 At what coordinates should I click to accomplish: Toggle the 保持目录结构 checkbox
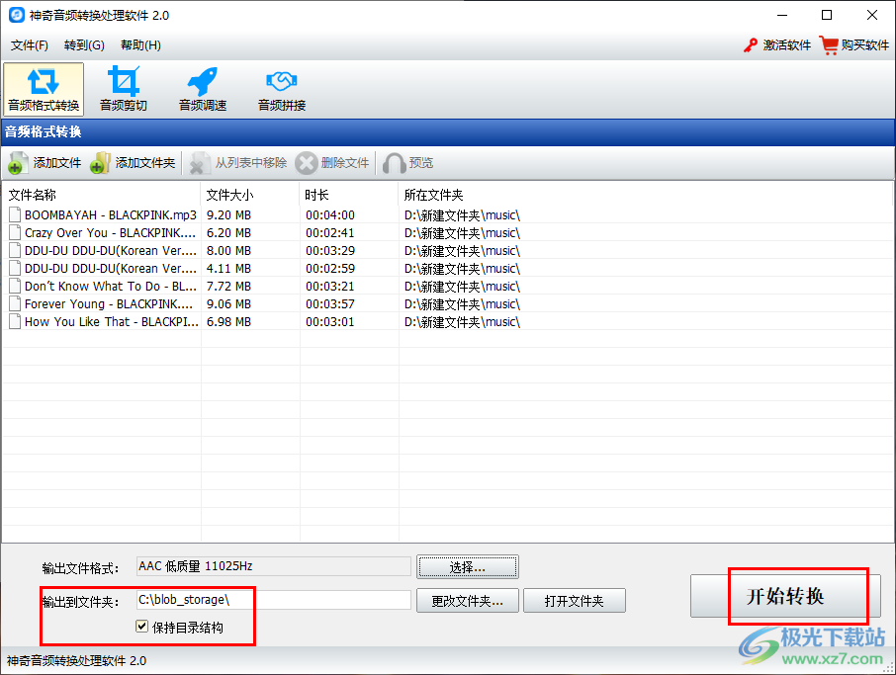coord(142,627)
